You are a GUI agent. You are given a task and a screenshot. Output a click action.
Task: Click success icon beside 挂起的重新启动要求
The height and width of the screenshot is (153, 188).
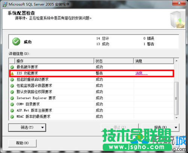pos(12,80)
